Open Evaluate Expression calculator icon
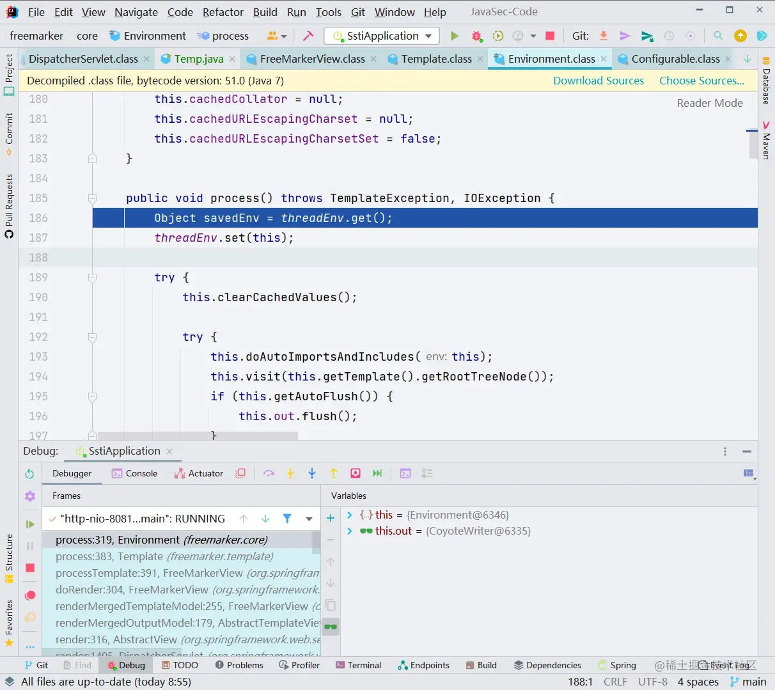 pyautogui.click(x=405, y=473)
